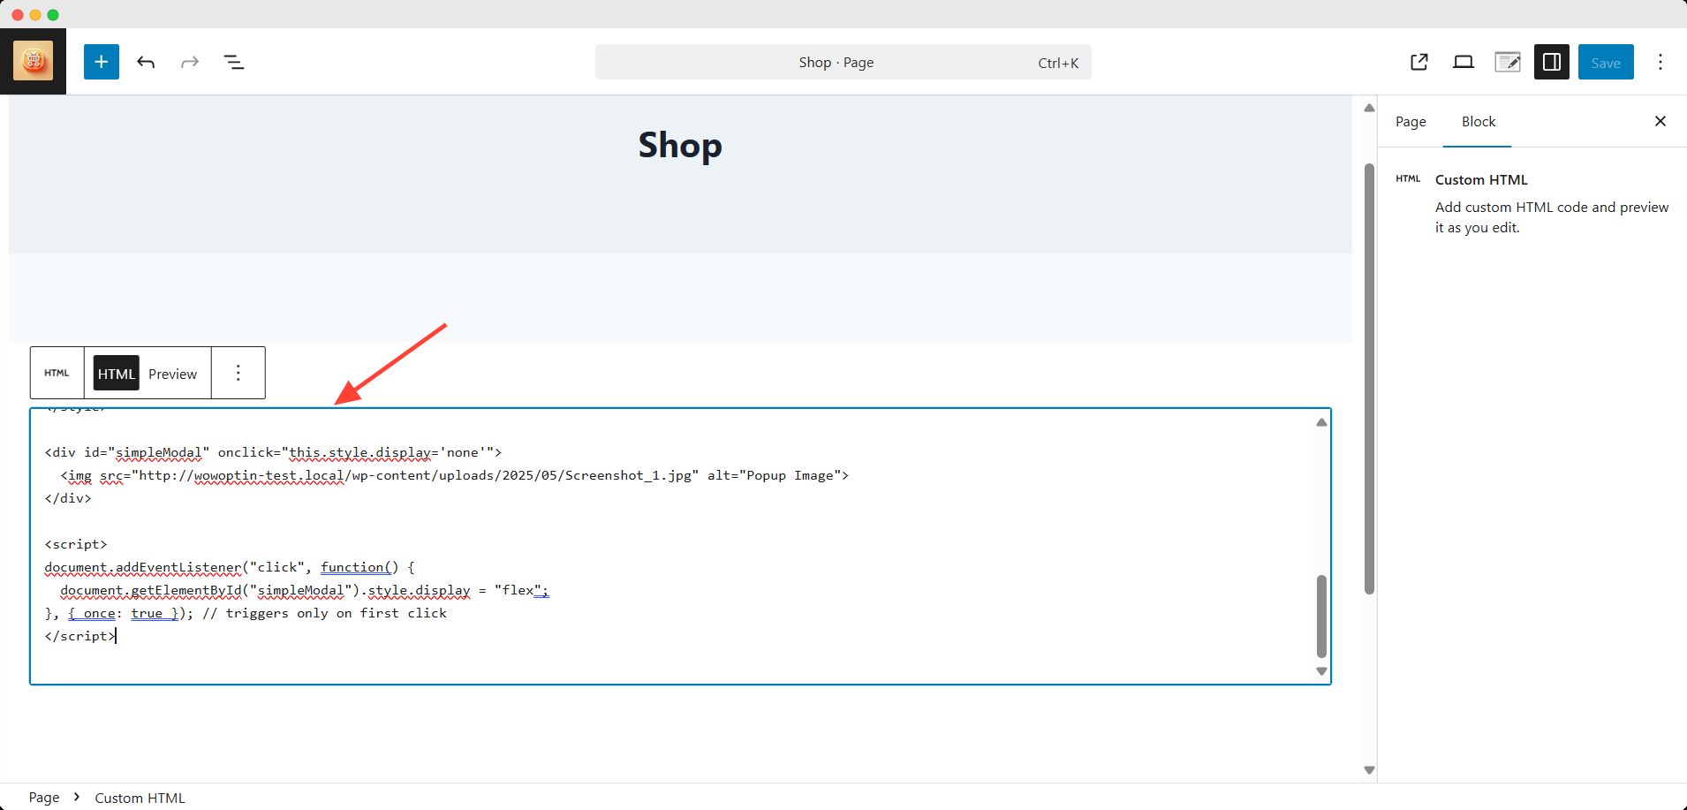Toggle the settings sidebar panel

tap(1552, 62)
